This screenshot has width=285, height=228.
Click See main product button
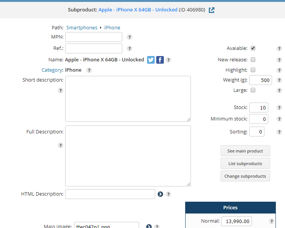[245, 151]
